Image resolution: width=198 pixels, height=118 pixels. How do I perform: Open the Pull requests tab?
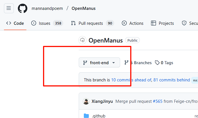pos(93,23)
